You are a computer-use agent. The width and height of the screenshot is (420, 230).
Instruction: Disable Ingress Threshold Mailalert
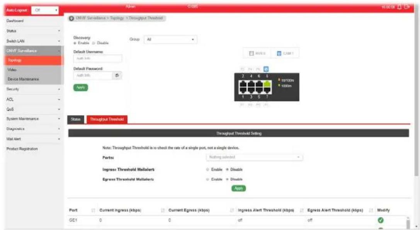tap(227, 169)
